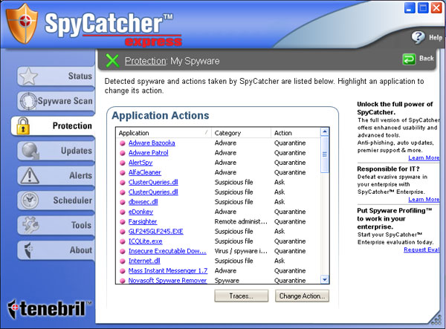
Task: Go to the Scheduler tab
Action: click(56, 201)
